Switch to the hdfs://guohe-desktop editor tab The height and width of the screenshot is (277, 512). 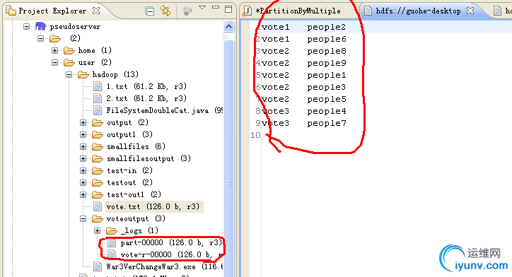click(418, 11)
